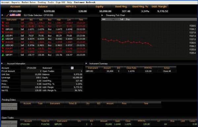Click the green up arrow beside GBPJPY
This screenshot has width=198, height=127.
[x=3, y=55]
